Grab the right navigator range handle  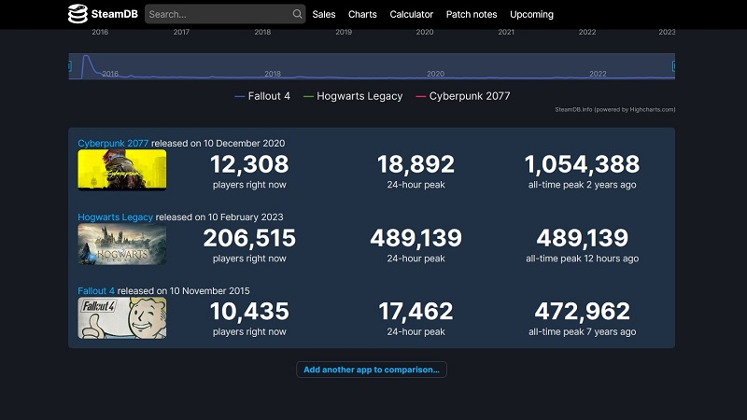pyautogui.click(x=673, y=66)
